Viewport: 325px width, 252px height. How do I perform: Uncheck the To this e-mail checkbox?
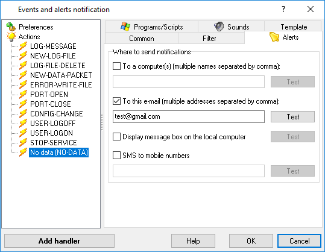tap(116, 101)
